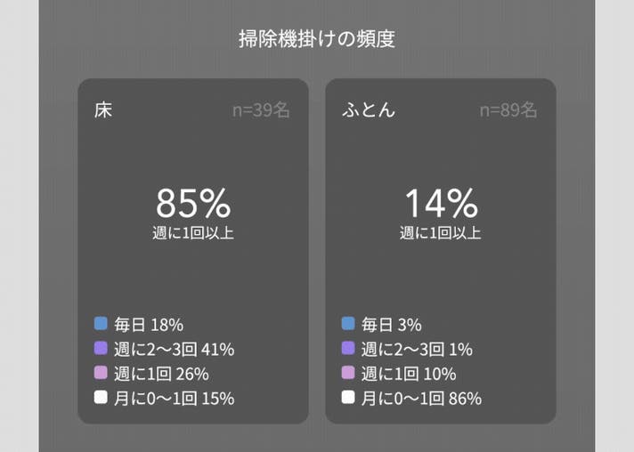Click the 週に2〜3回 41% legend text

tap(174, 350)
